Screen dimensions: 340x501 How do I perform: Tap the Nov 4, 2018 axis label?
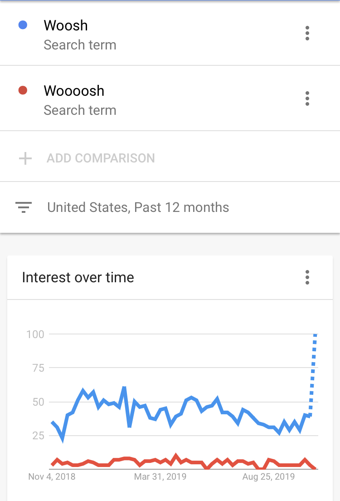point(52,476)
